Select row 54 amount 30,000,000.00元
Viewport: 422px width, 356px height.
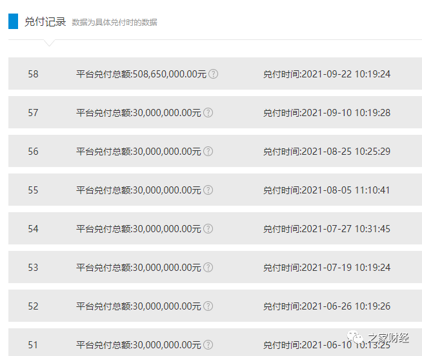167,229
